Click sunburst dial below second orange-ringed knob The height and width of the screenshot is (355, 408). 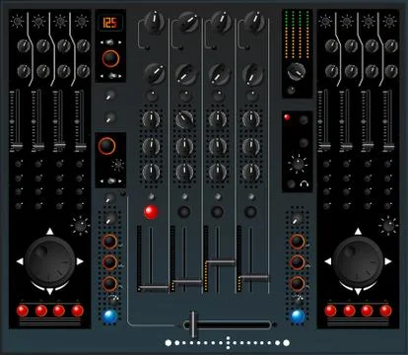point(117,165)
